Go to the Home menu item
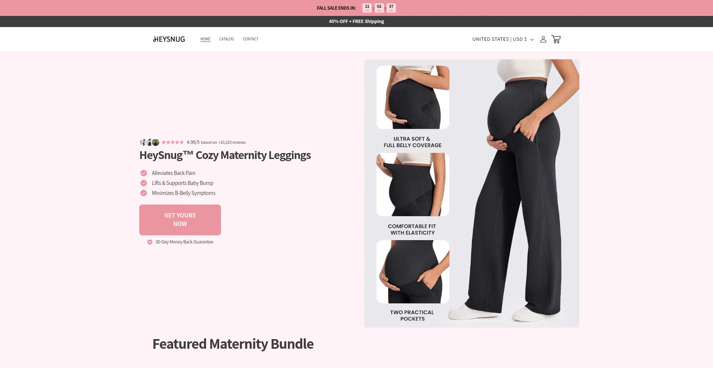This screenshot has height=368, width=713. click(205, 39)
